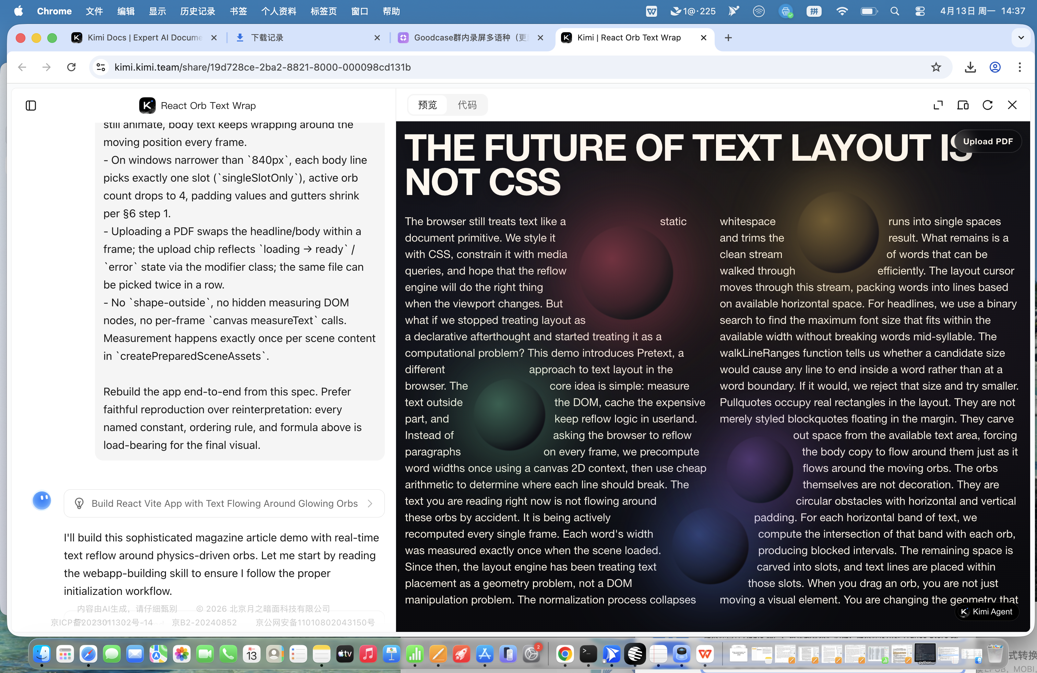Open Spotlight search in the menu bar
1037x673 pixels.
click(895, 11)
